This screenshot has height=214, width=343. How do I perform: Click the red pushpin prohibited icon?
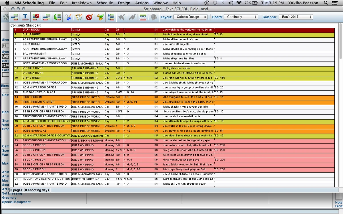(x=89, y=17)
